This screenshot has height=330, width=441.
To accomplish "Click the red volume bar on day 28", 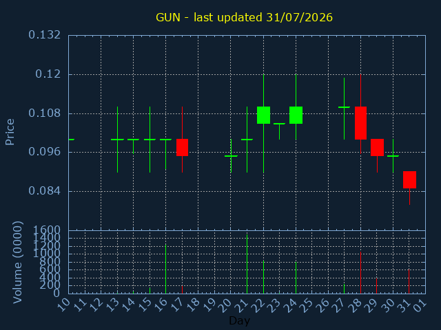I will point(360,273).
